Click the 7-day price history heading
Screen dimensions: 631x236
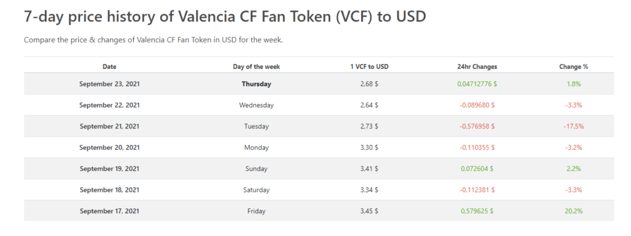pos(225,17)
